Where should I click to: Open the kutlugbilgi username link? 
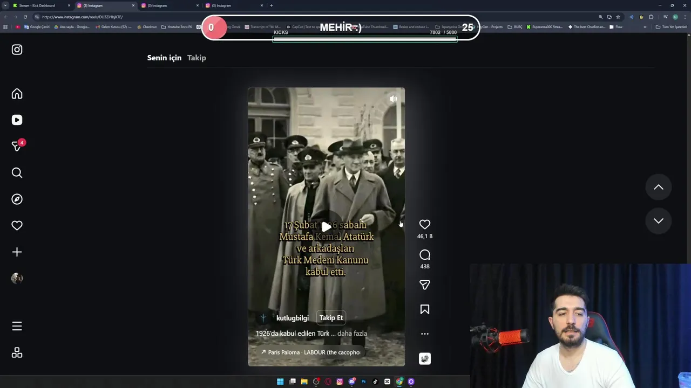coord(293,318)
